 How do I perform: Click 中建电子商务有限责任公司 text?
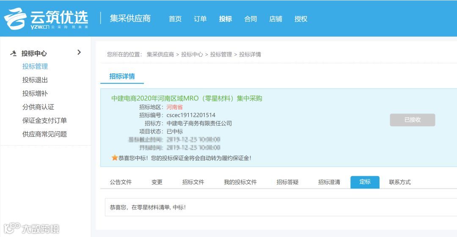(199, 124)
